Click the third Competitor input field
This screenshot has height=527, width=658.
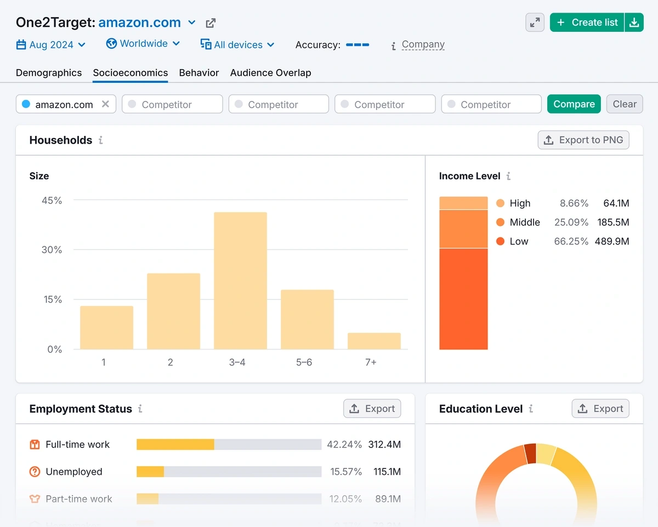pyautogui.click(x=385, y=104)
